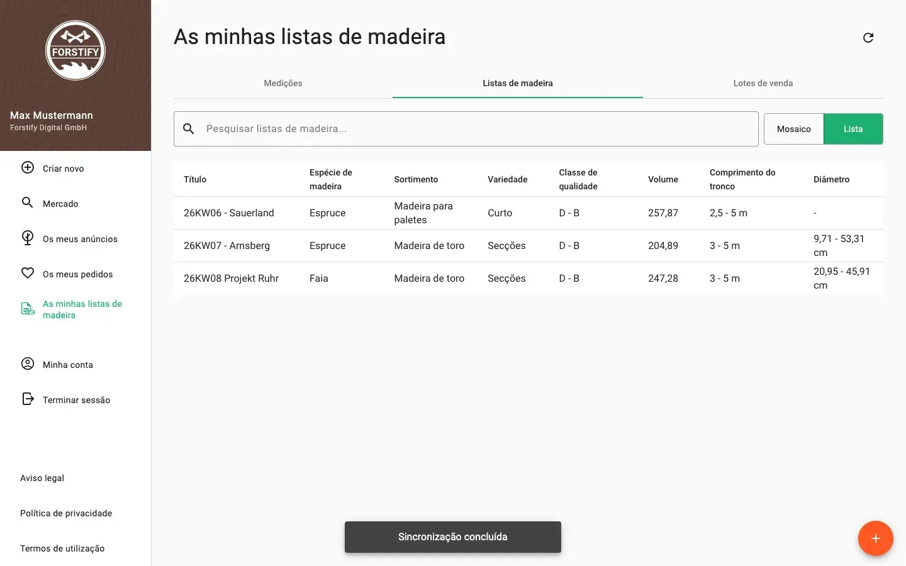906x566 pixels.
Task: Sort by Sortimento column header
Action: [416, 179]
